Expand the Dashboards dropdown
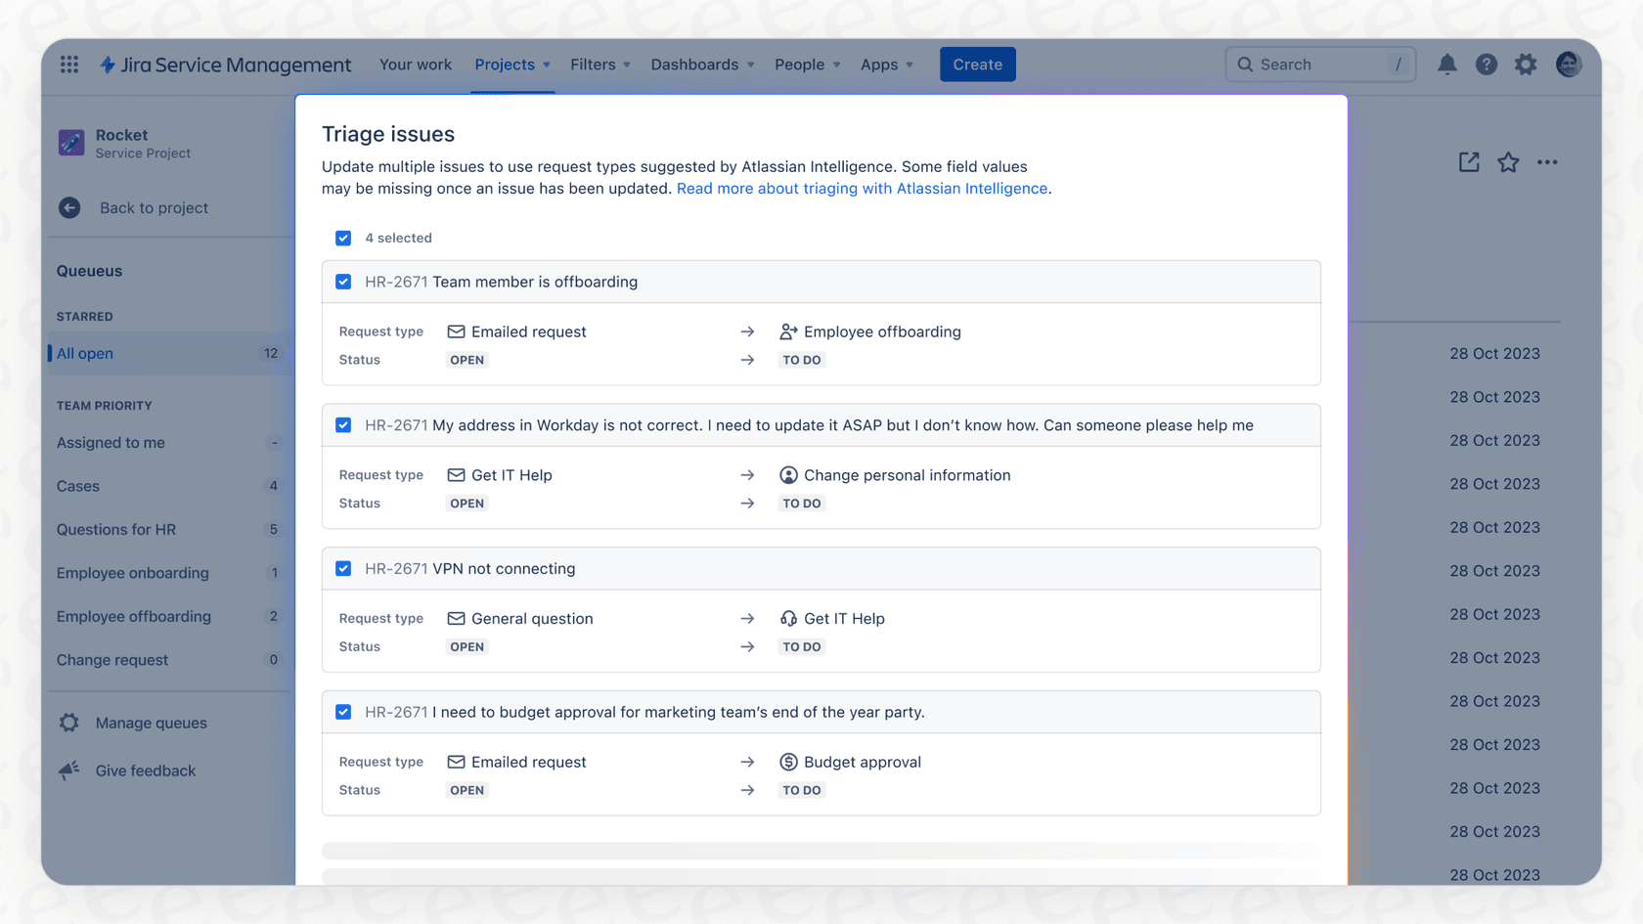This screenshot has width=1643, height=924. click(x=702, y=65)
